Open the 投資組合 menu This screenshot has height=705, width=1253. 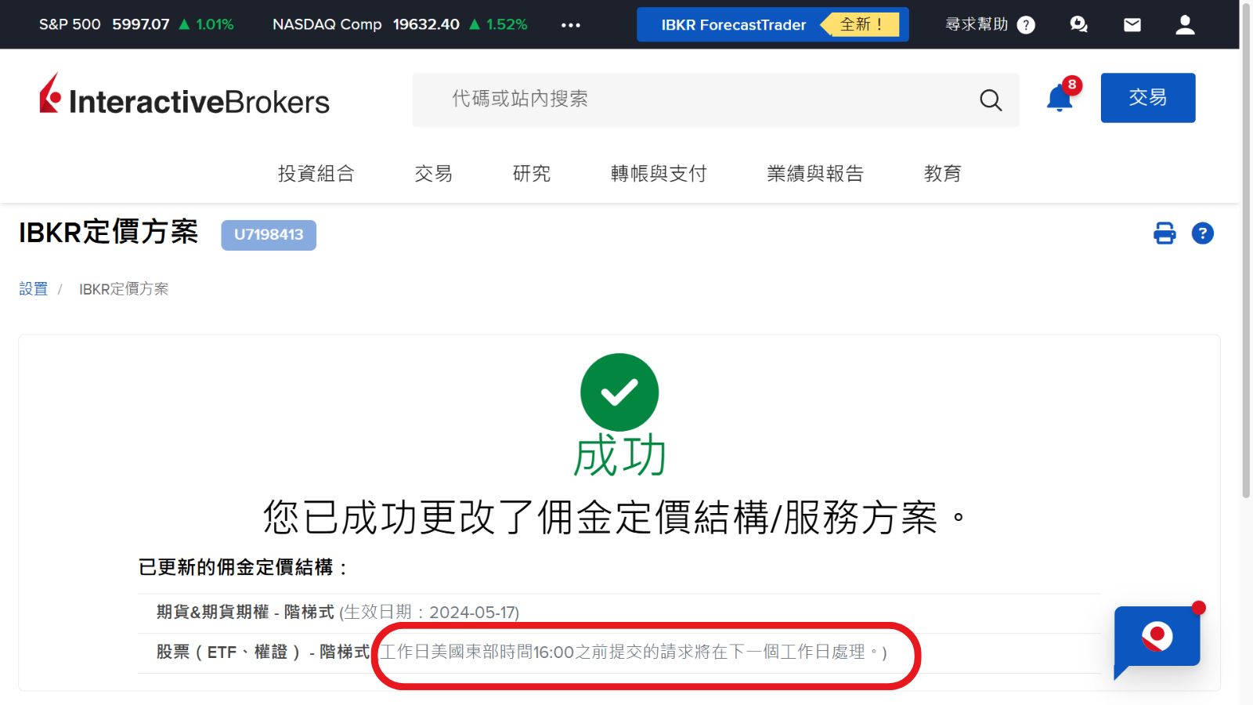tap(316, 173)
